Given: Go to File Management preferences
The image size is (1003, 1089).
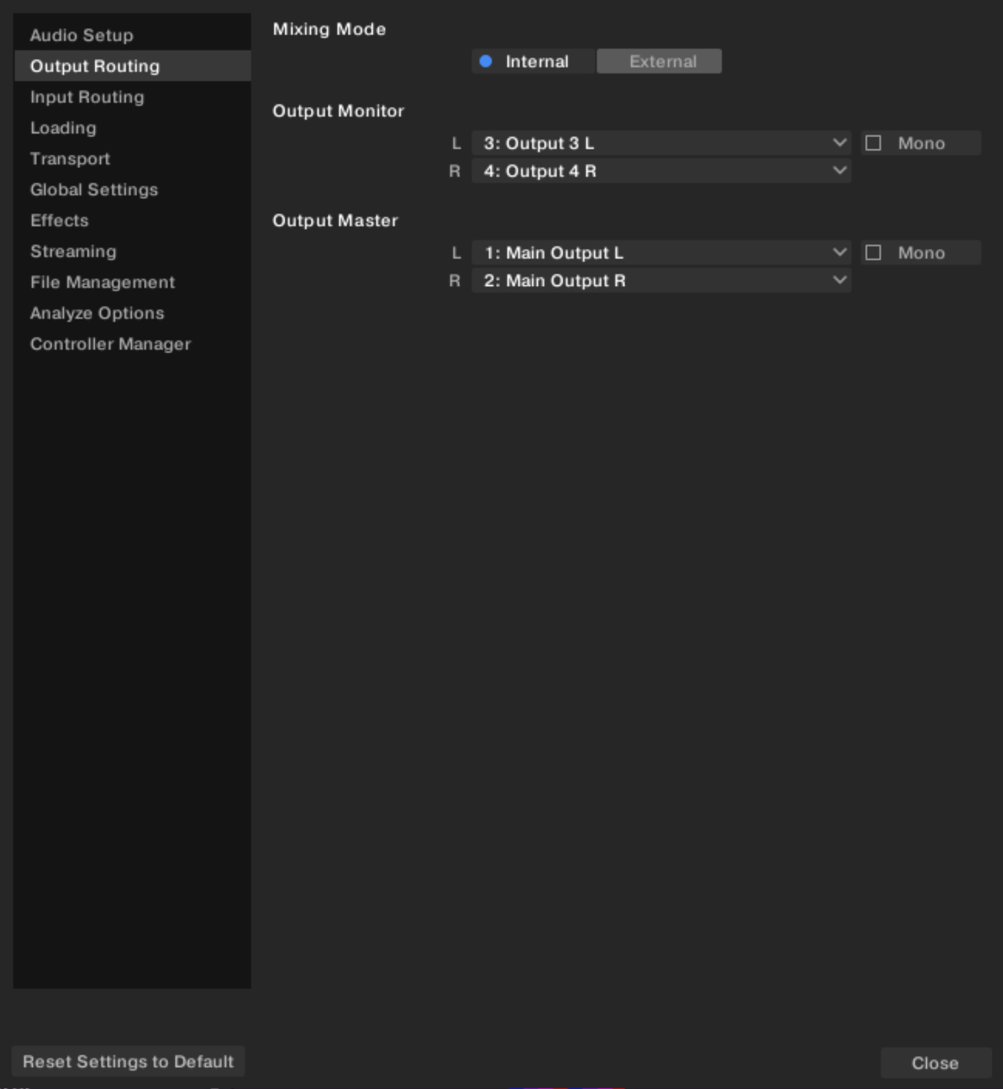Looking at the screenshot, I should click(132, 282).
